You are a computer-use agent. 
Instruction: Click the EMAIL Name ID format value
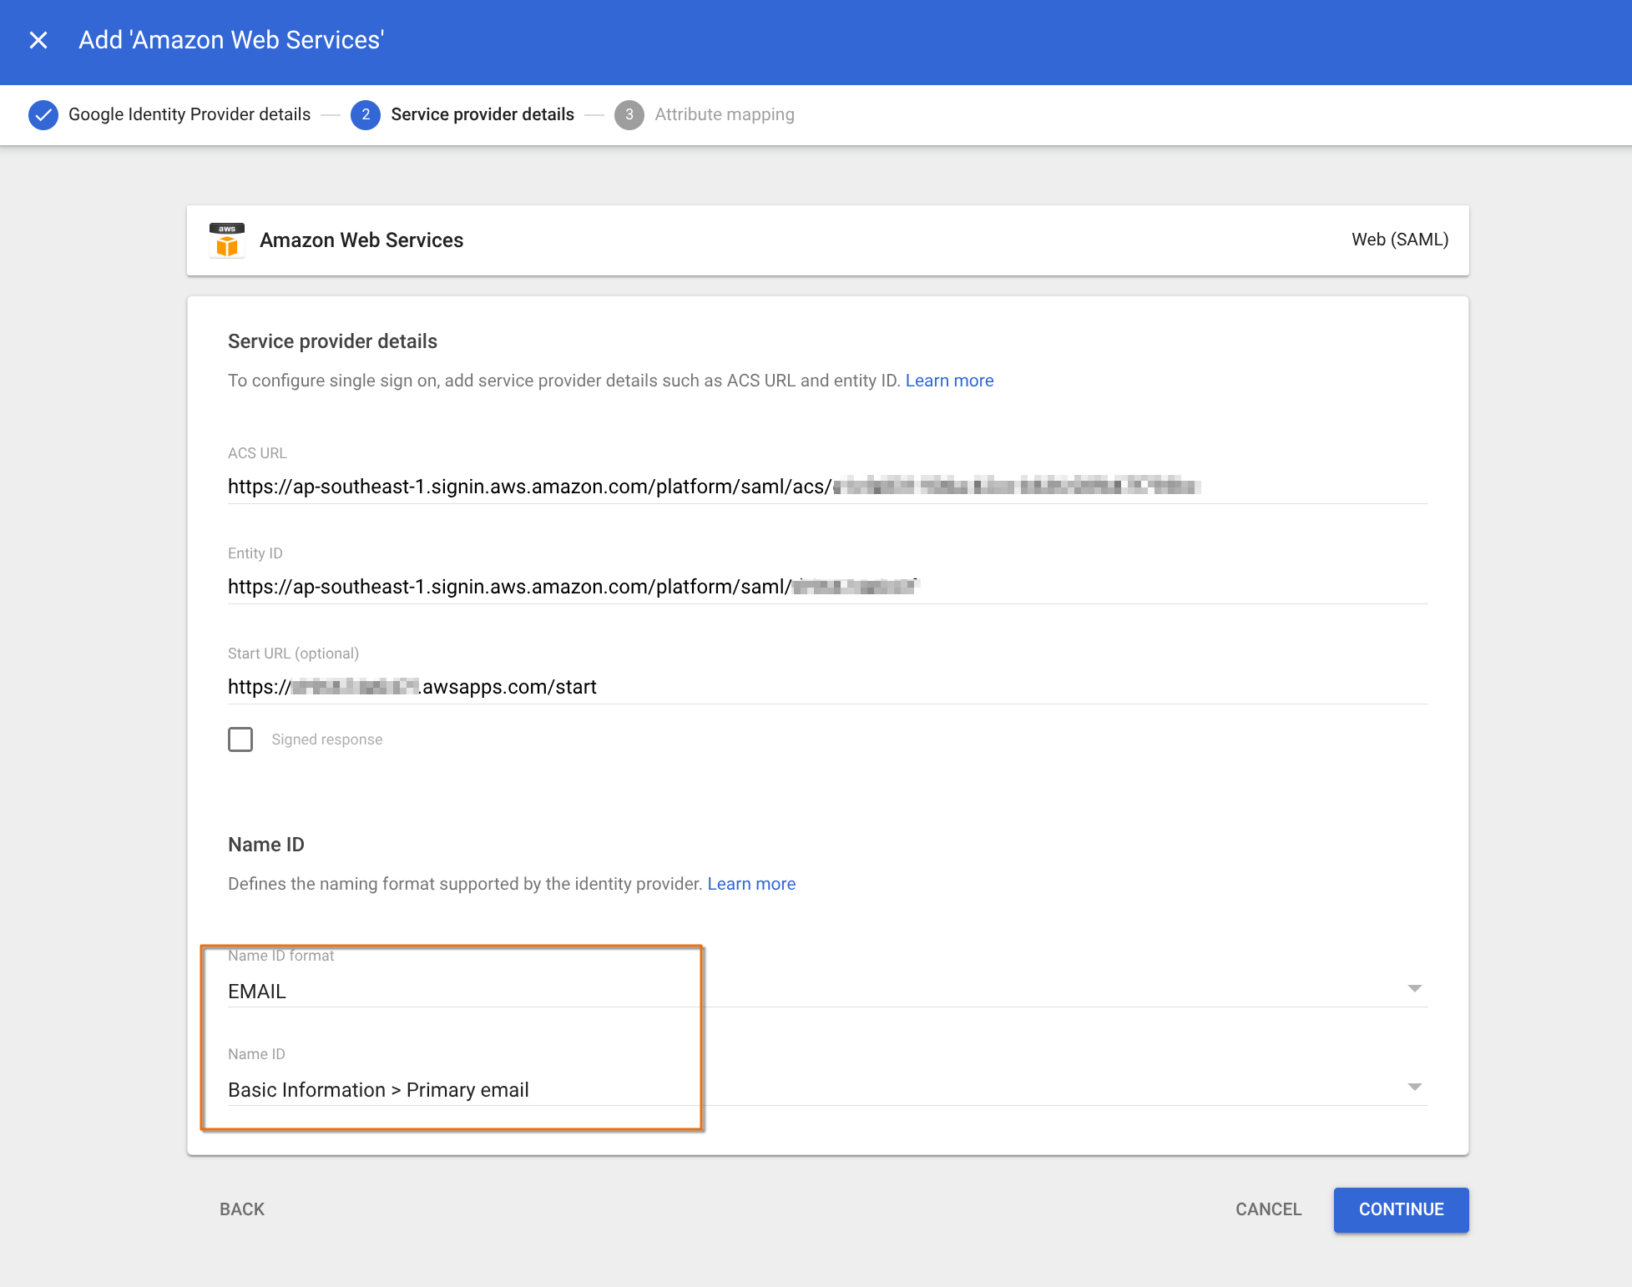coord(257,992)
